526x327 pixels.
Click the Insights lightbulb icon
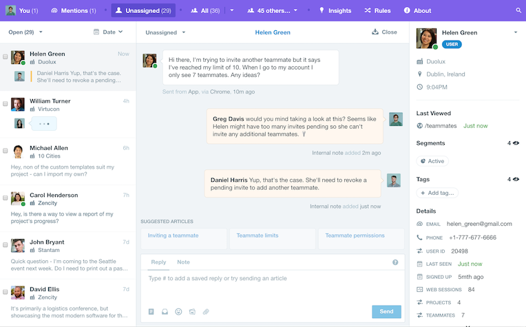click(x=322, y=10)
